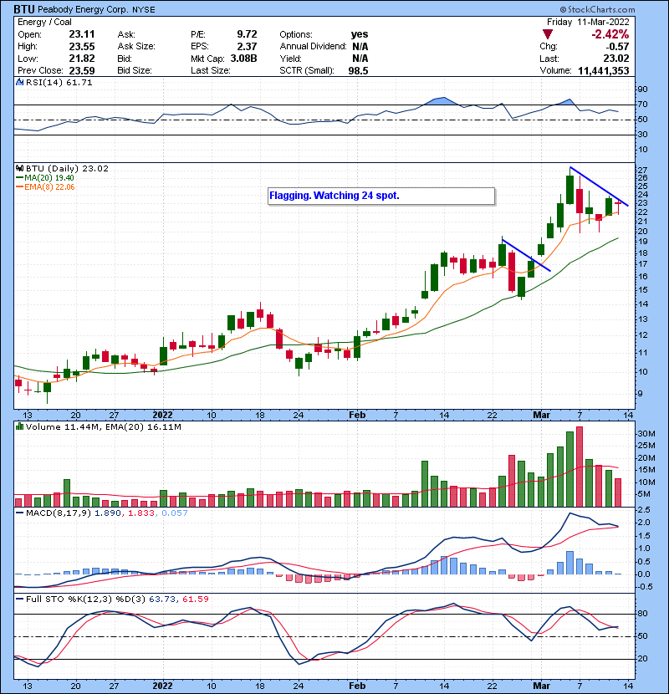Click the BTU (Daily) 23.02 chart label
The height and width of the screenshot is (694, 669).
(x=67, y=169)
